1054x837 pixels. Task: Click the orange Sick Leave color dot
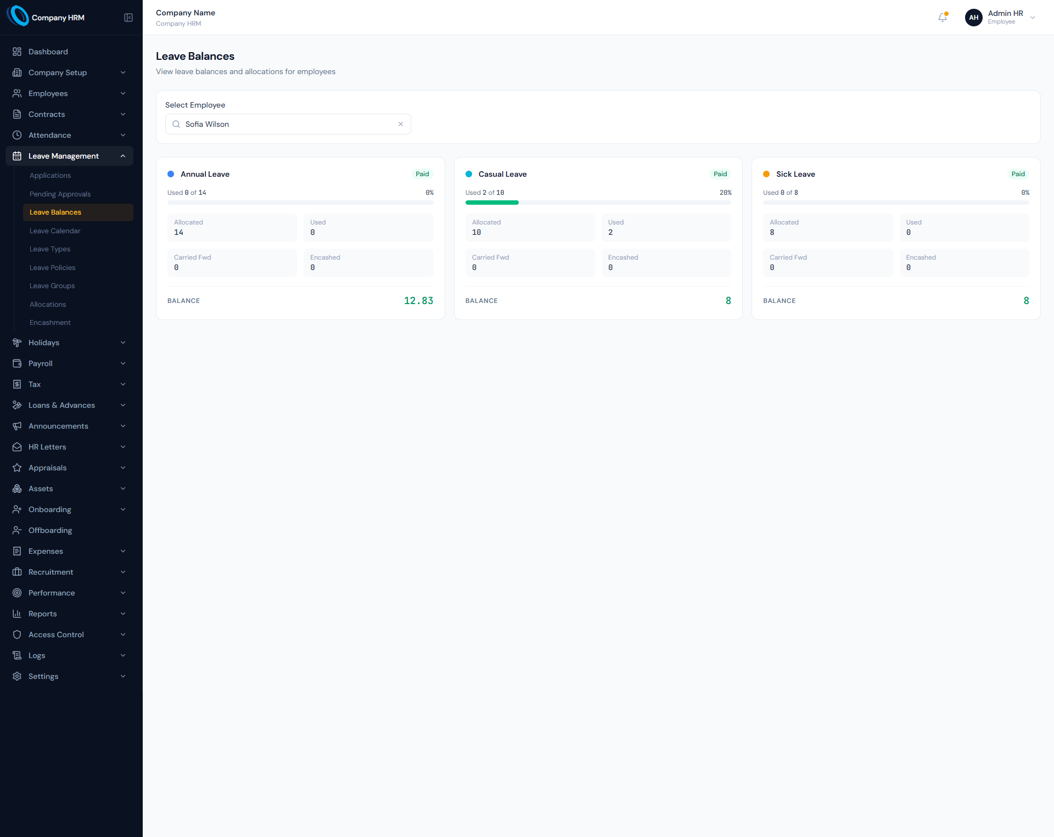(x=766, y=174)
